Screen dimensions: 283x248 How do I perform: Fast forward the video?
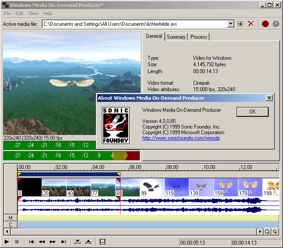[53, 242]
